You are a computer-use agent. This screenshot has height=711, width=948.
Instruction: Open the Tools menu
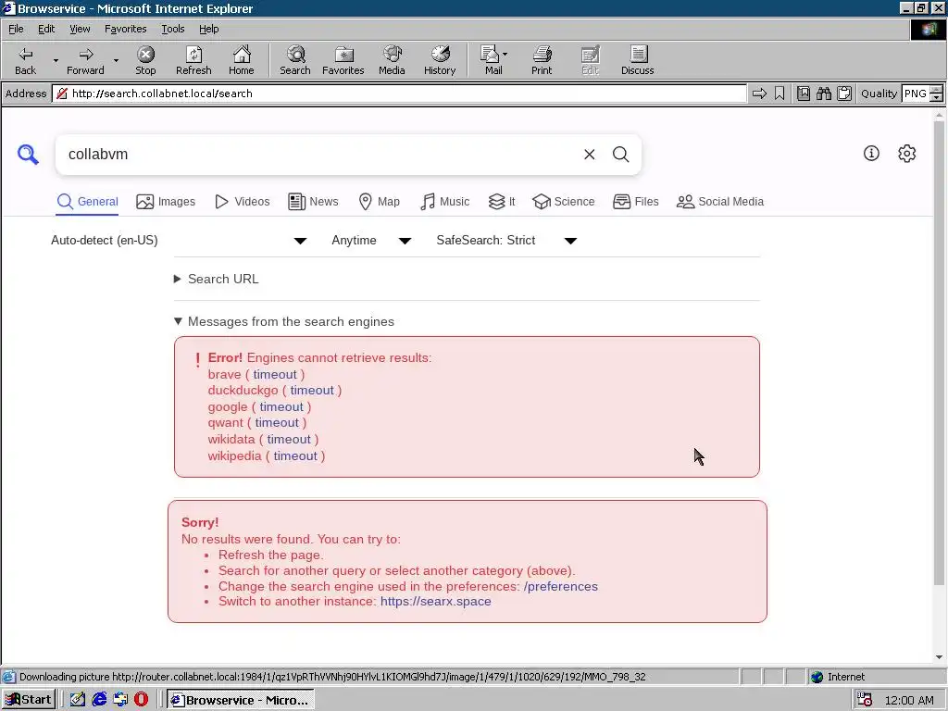(172, 29)
